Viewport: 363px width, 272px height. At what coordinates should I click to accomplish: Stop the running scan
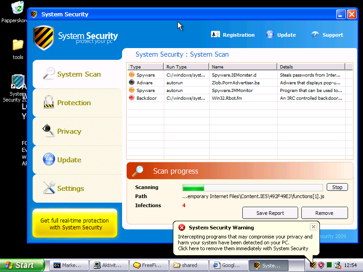click(337, 187)
